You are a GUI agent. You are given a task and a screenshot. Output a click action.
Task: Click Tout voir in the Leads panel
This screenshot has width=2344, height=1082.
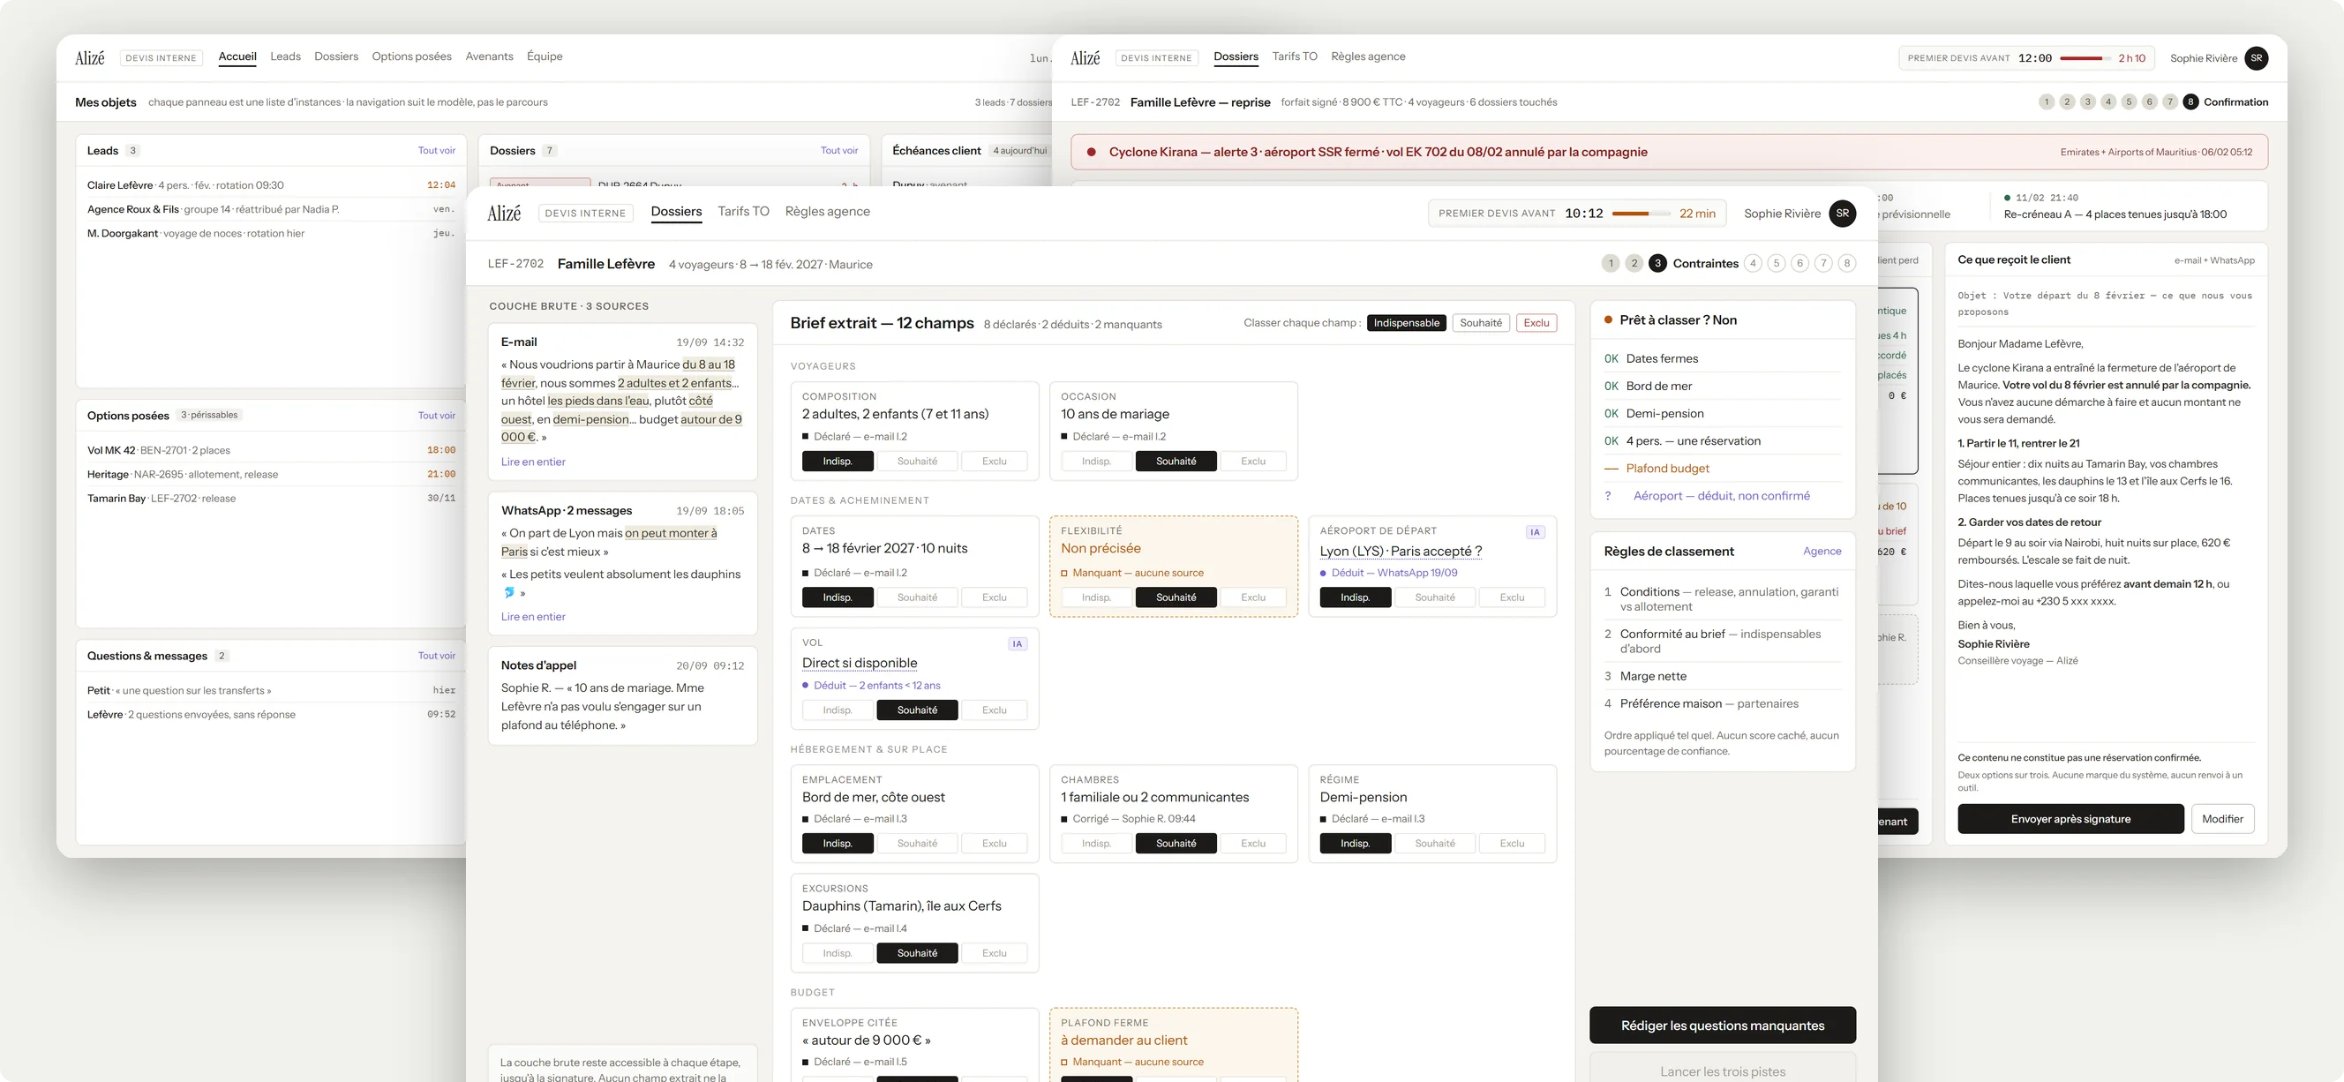[437, 150]
